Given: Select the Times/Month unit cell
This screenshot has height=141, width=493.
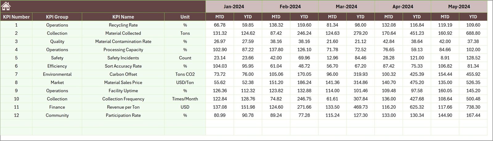Looking at the screenshot, I should click(185, 99).
